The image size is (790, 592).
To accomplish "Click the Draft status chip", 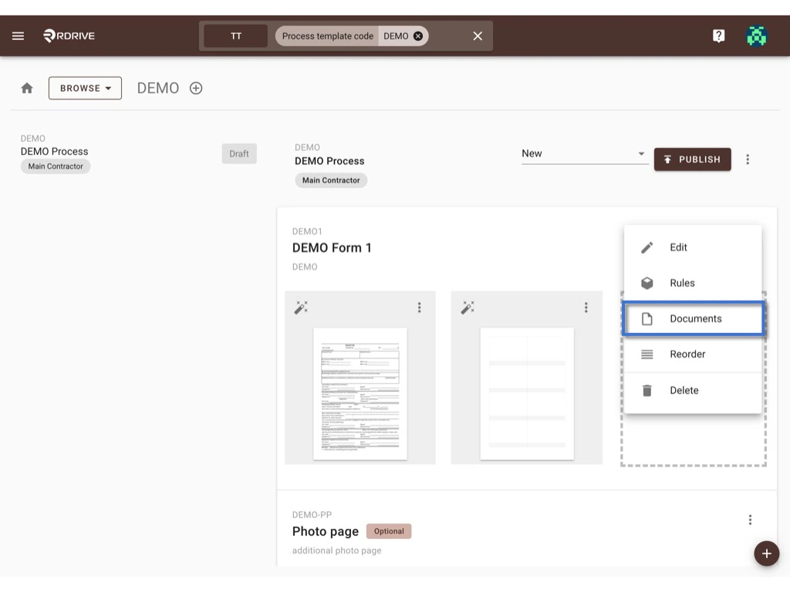I will [x=239, y=153].
